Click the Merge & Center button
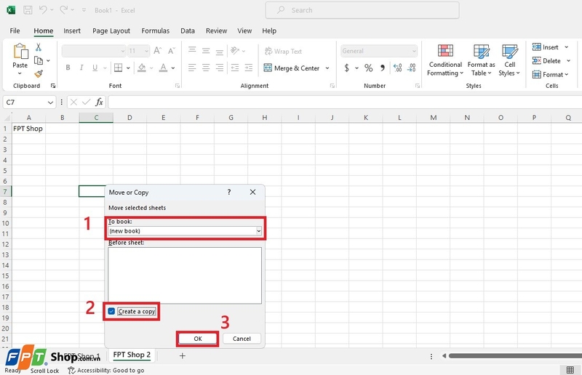Viewport: 582px width, 375px height. (x=292, y=68)
